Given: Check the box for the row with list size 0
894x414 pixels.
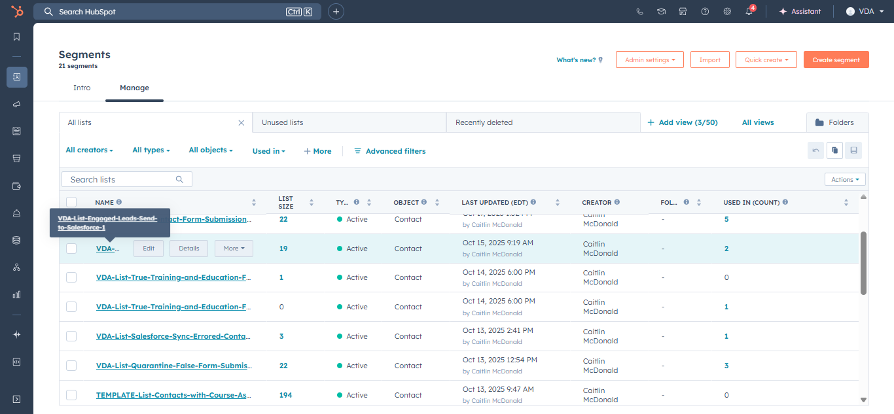Looking at the screenshot, I should pos(71,307).
